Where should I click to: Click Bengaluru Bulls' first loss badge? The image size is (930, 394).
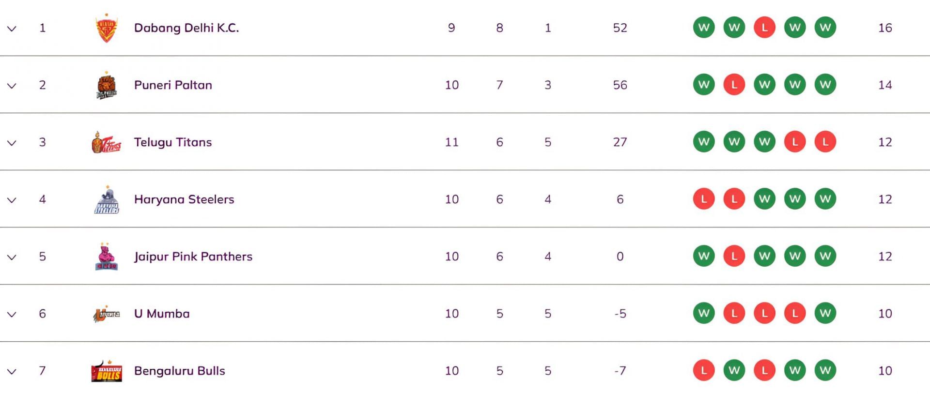(x=704, y=370)
